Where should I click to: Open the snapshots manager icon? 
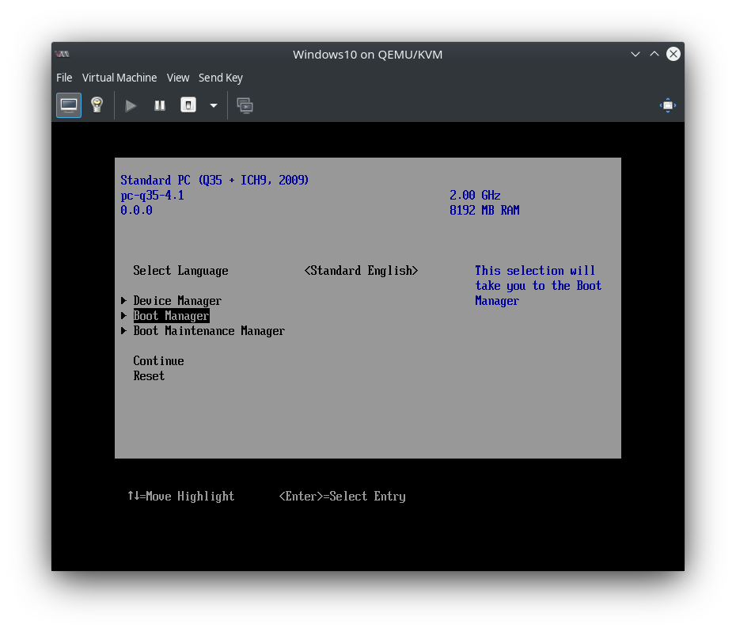(245, 105)
